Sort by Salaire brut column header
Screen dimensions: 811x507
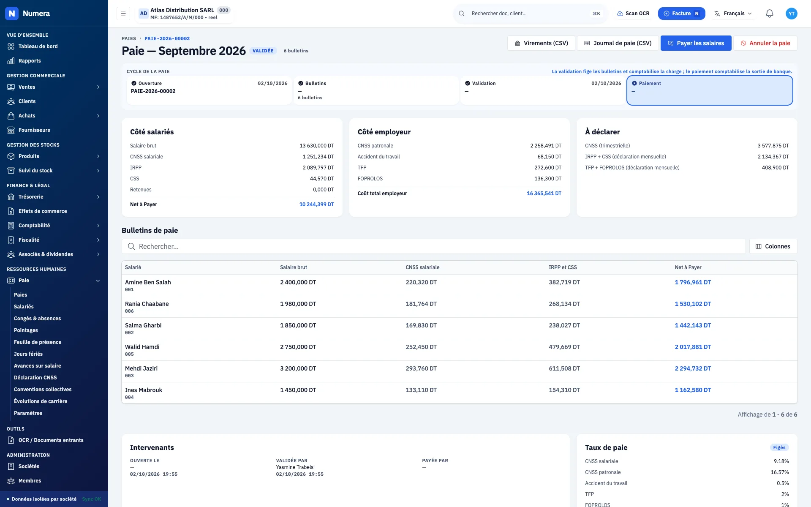pyautogui.click(x=294, y=267)
